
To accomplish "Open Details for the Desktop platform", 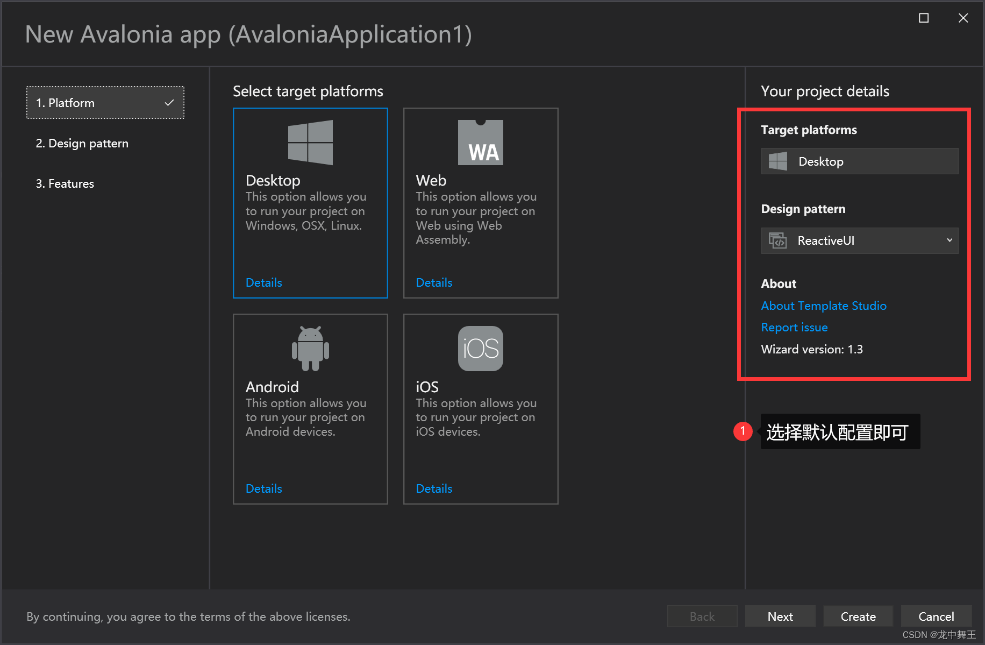I will (263, 282).
